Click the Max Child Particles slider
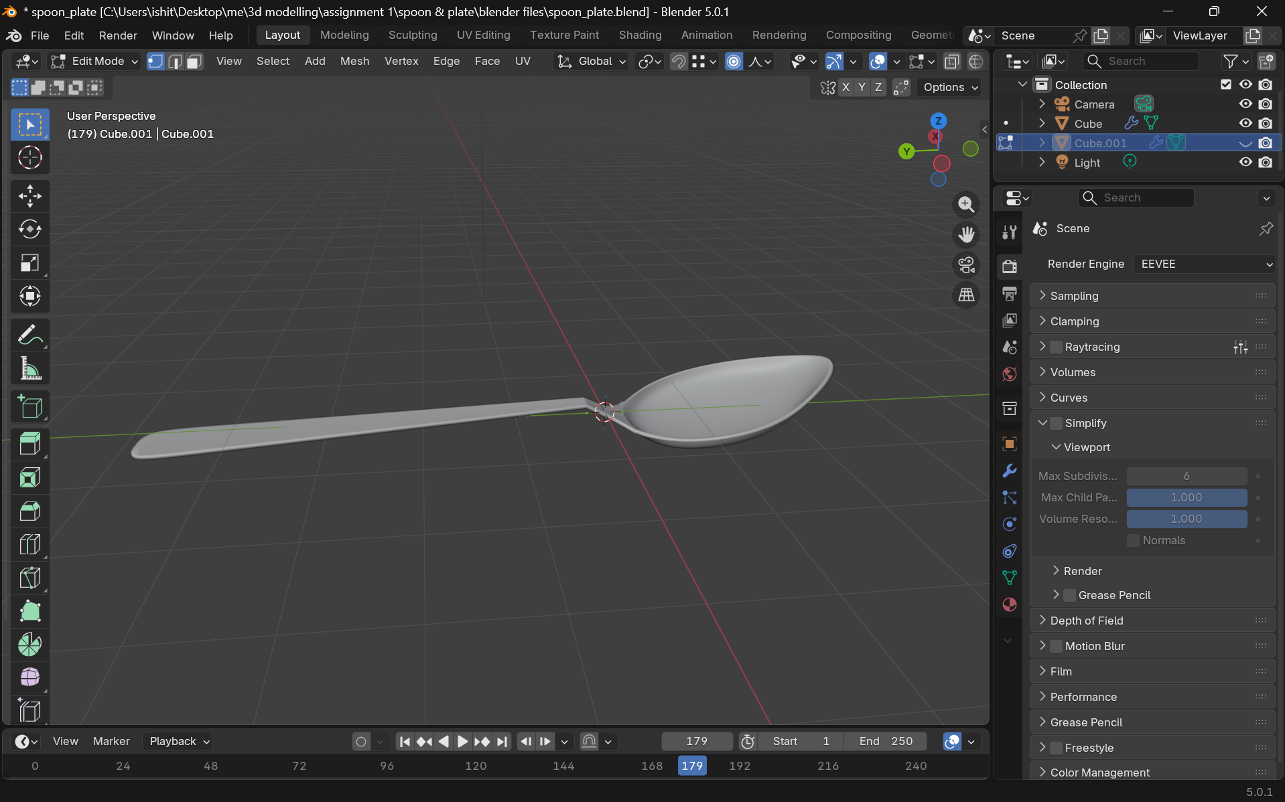This screenshot has width=1285, height=802. pos(1187,497)
